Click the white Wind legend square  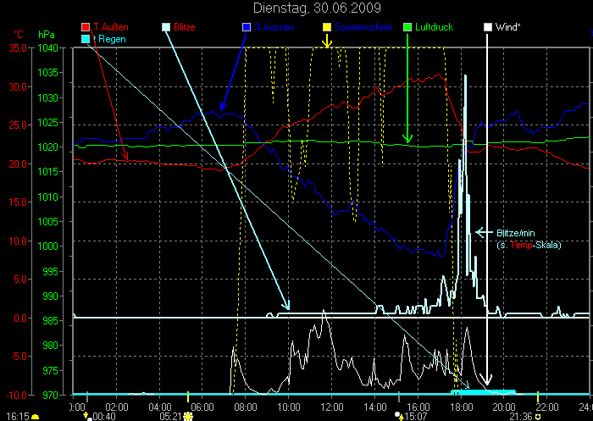coord(488,27)
